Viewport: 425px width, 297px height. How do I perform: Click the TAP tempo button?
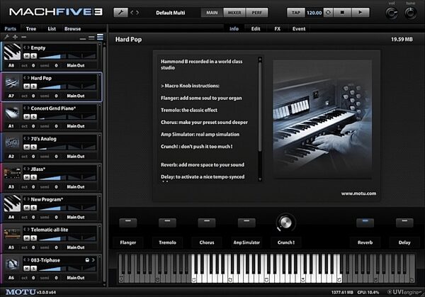(x=296, y=13)
